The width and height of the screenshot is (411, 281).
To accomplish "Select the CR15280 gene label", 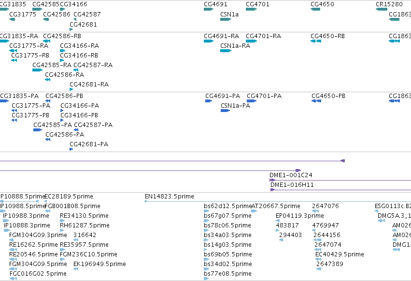I will coord(389,4).
